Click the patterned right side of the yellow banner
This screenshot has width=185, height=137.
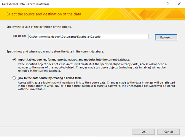point(154,14)
